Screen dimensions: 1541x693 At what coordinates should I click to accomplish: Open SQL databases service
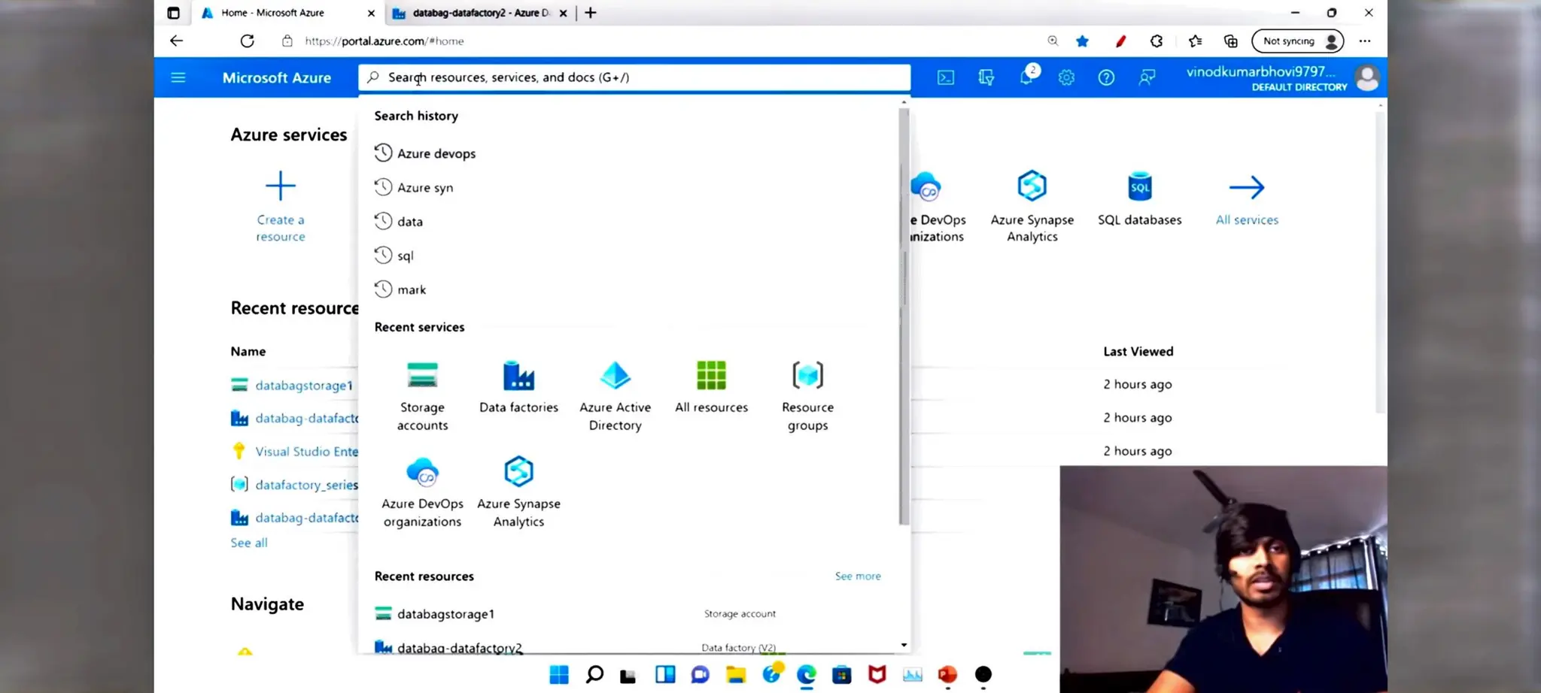(x=1140, y=198)
